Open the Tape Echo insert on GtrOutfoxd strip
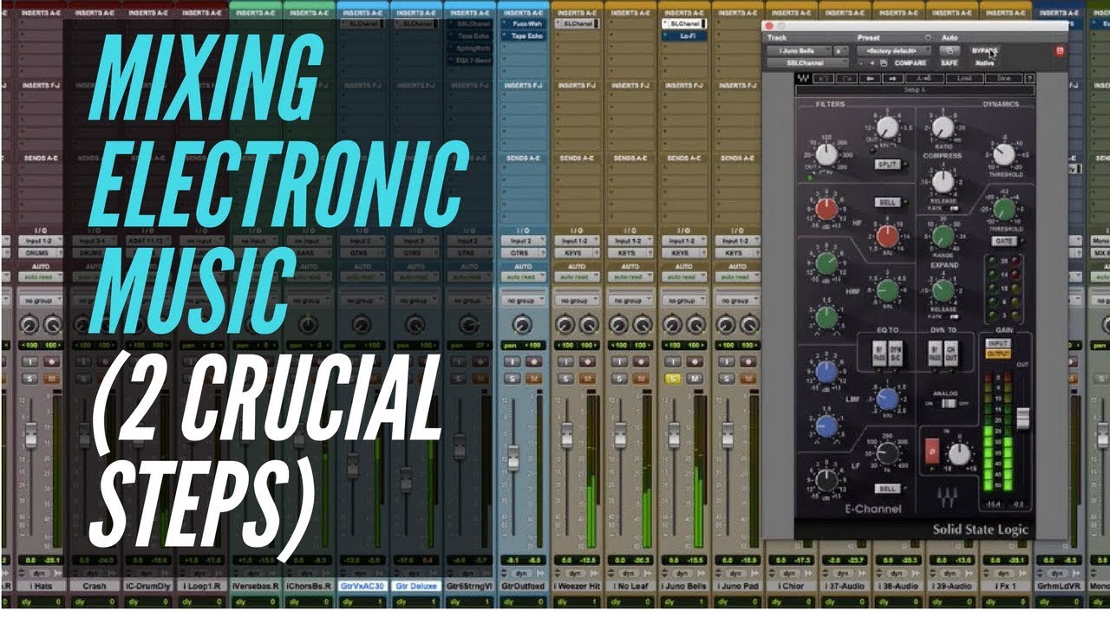 [524, 36]
